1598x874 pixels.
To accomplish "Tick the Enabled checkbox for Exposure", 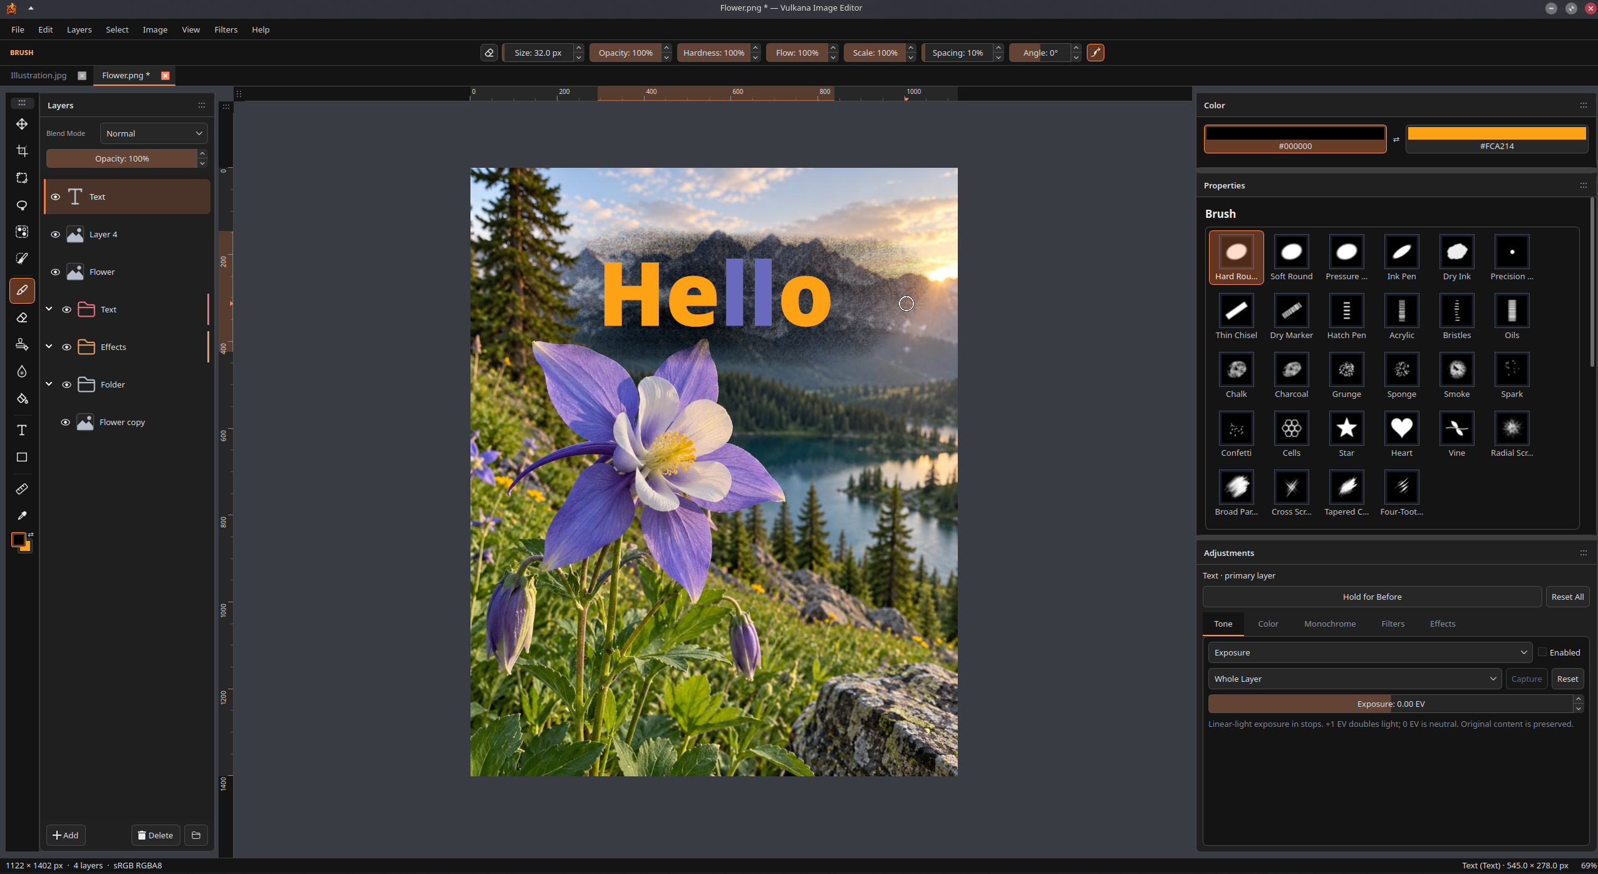I will pyautogui.click(x=1542, y=652).
